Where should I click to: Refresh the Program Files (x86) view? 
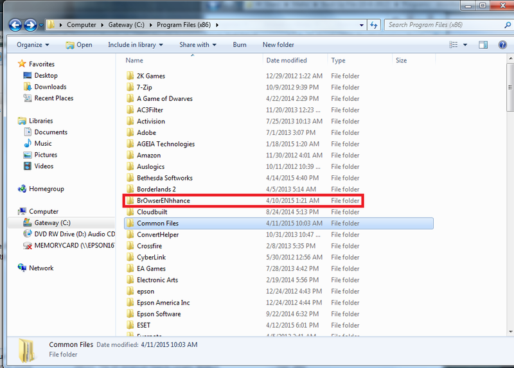pos(374,25)
